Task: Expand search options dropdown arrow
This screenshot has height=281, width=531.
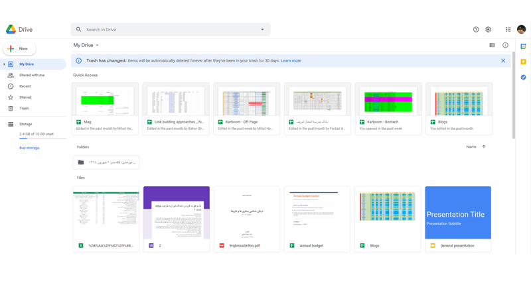Action: click(x=262, y=30)
